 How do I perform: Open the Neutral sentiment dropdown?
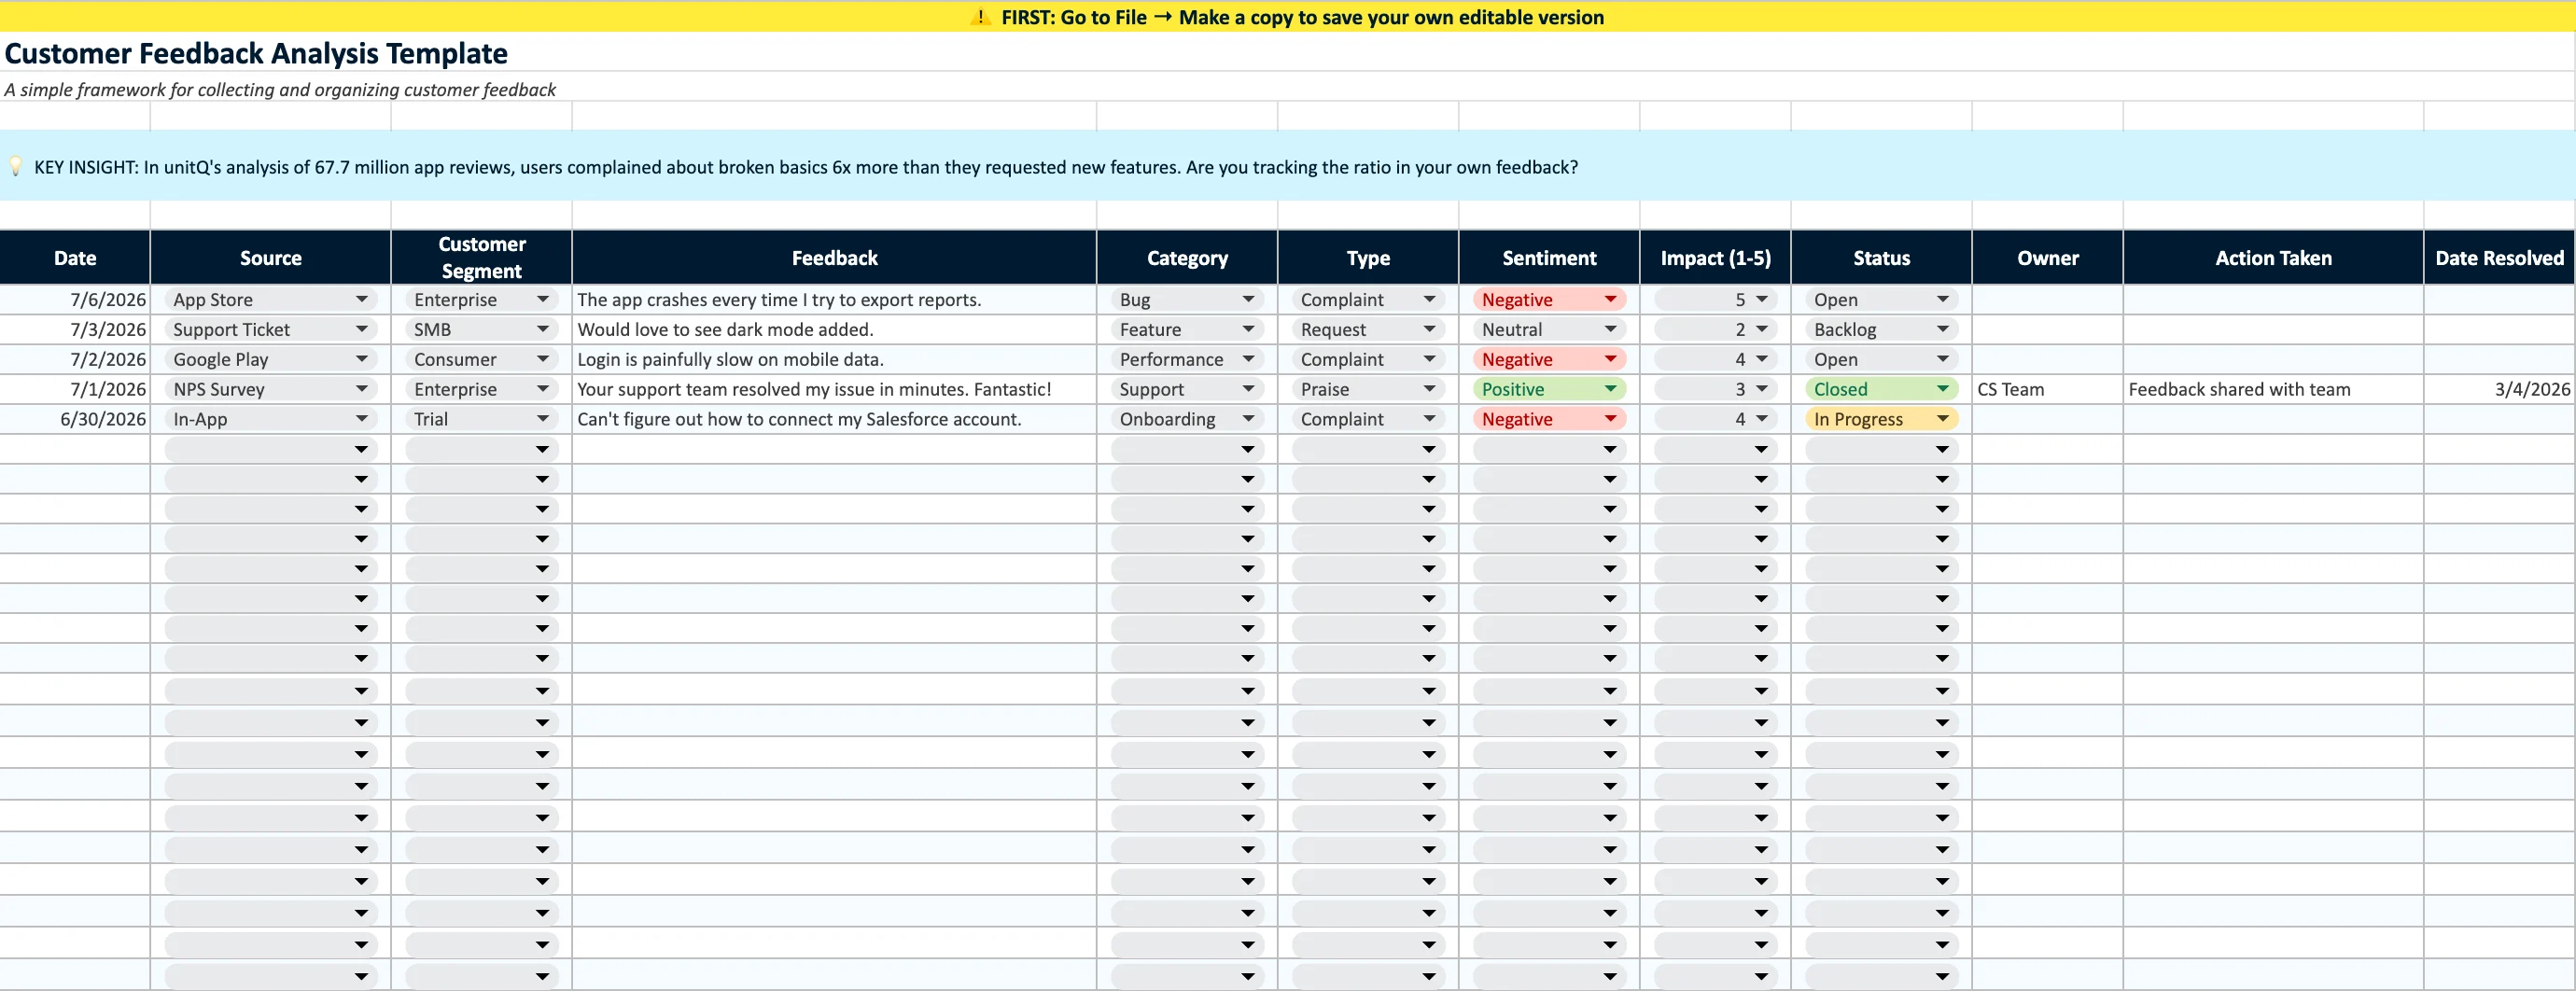1549,329
